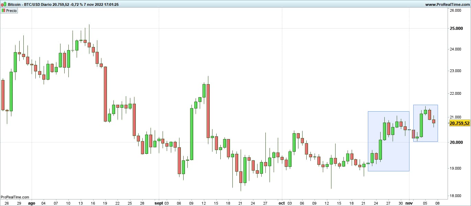The image size is (471, 206).
Task: Click the yellow 20.759,52 current price tag
Action: pos(459,123)
